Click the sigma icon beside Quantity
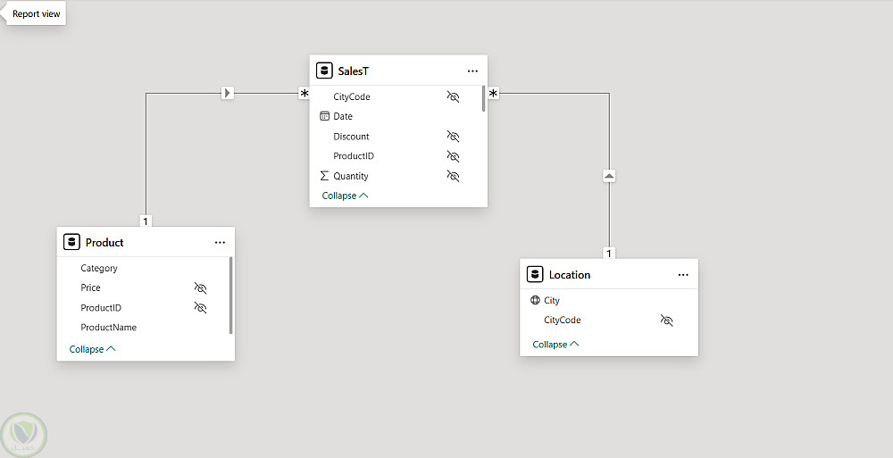This screenshot has width=893, height=458. pyautogui.click(x=324, y=176)
